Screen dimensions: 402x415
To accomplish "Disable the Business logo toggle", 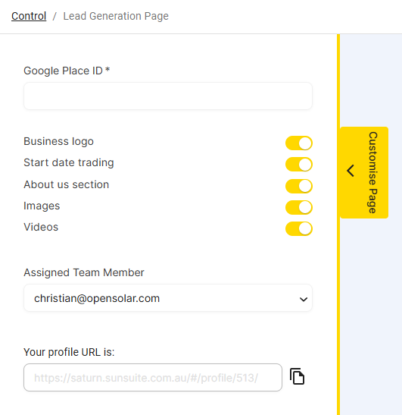I will point(299,143).
